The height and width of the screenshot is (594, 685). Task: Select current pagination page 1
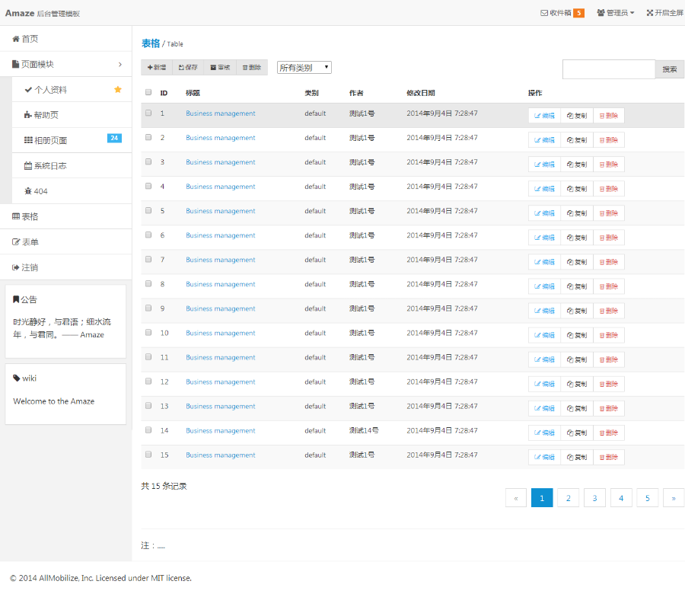(542, 498)
